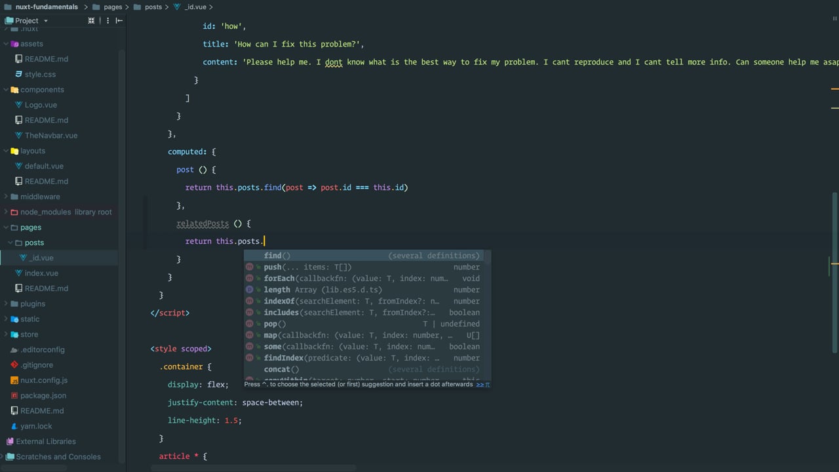Click the Vue icon beside index.vue
Viewport: 839px width, 472px height.
coord(19,273)
